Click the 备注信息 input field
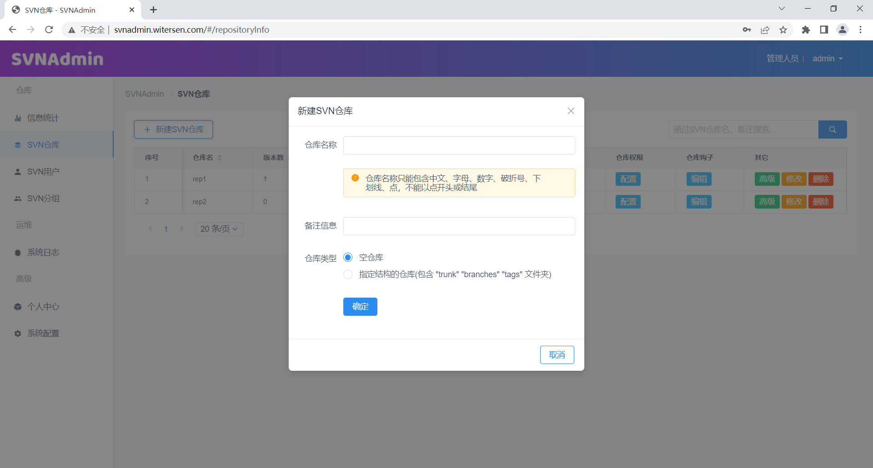 pos(459,226)
